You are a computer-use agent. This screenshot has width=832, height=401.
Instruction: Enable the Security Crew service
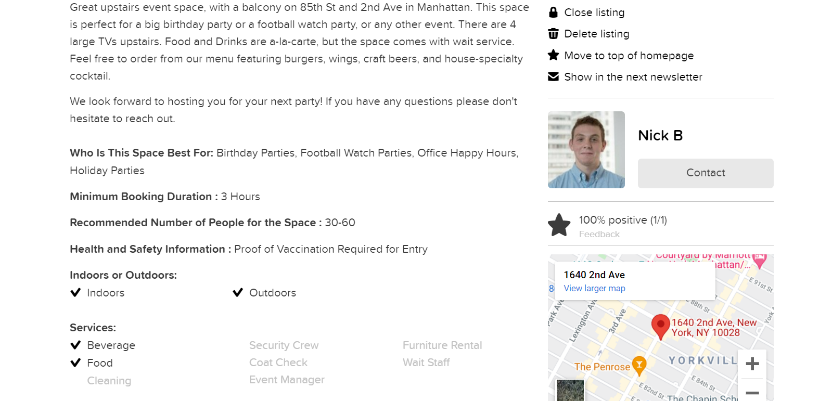tap(284, 345)
